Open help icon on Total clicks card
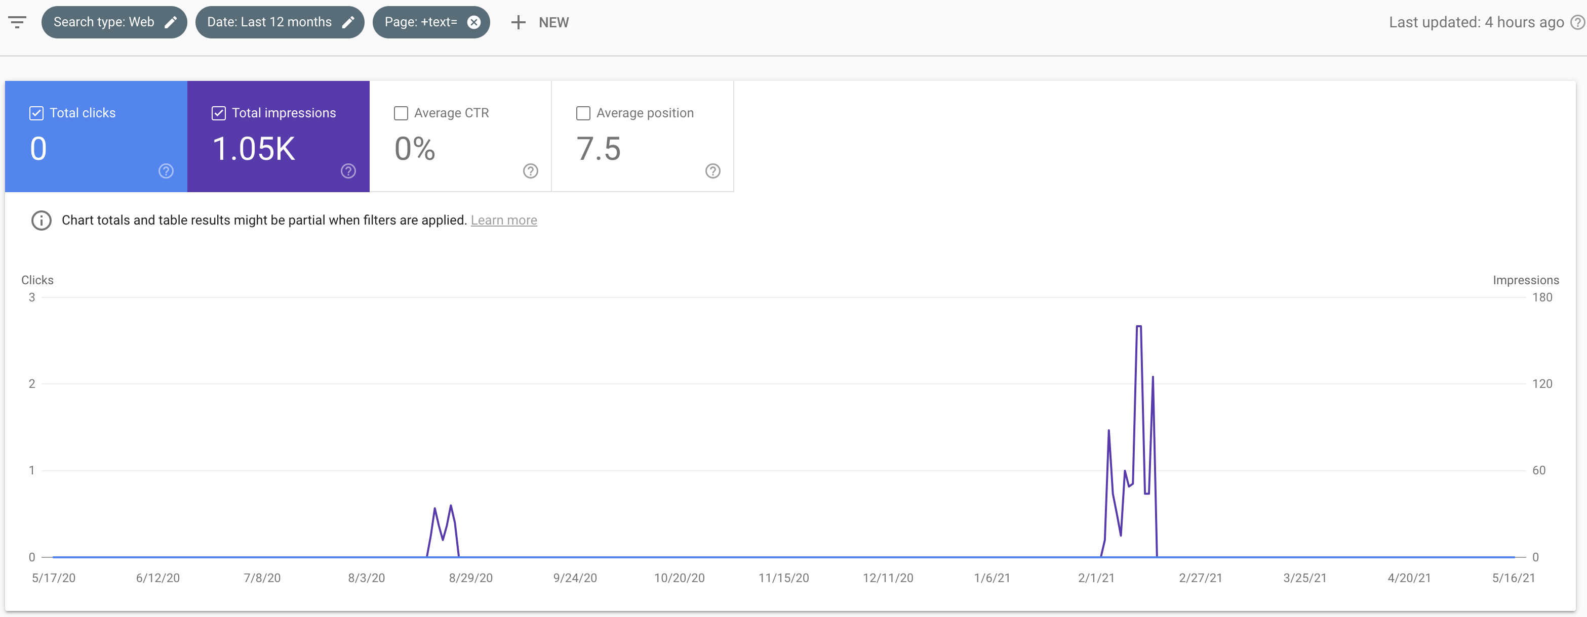This screenshot has height=617, width=1587. click(x=166, y=171)
